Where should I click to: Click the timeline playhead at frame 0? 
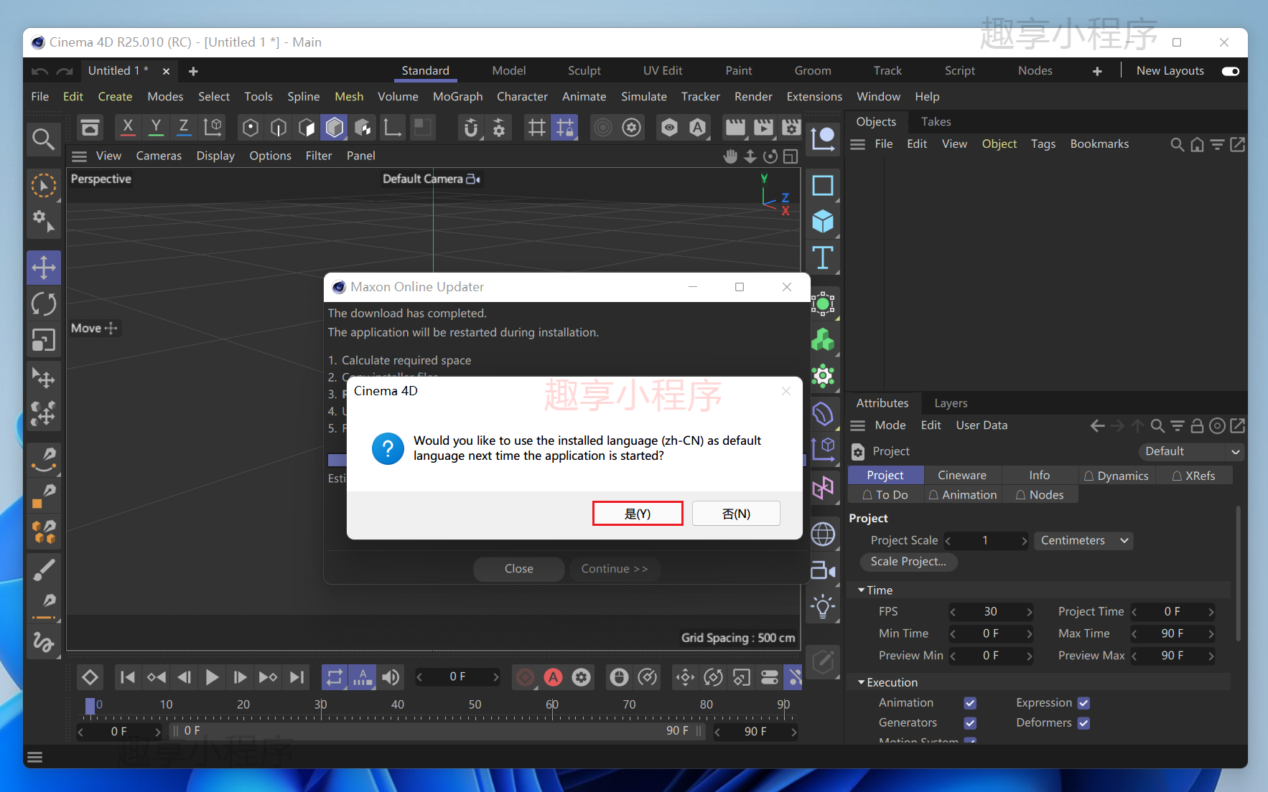coord(90,707)
